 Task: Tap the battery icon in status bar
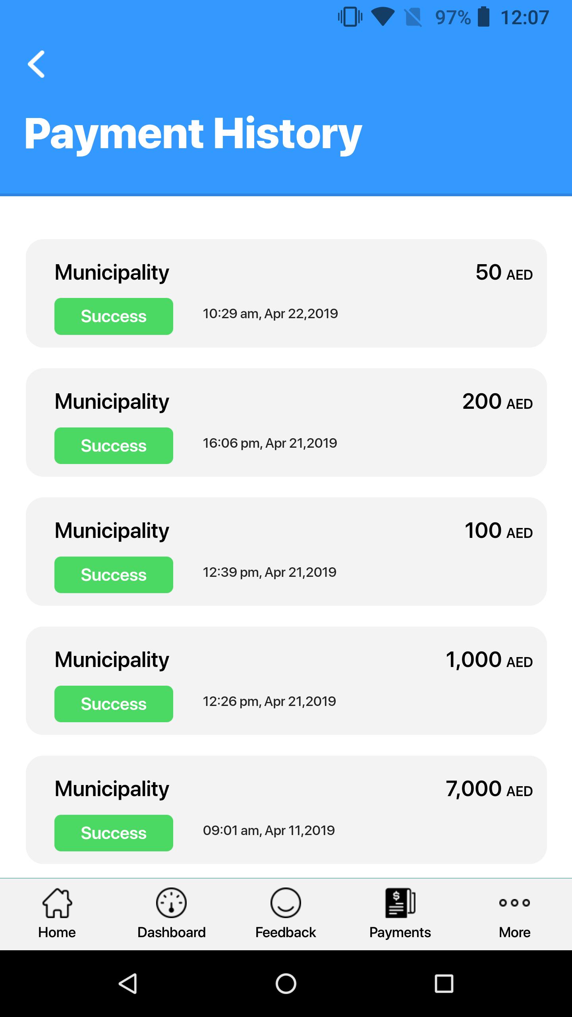[x=483, y=17]
